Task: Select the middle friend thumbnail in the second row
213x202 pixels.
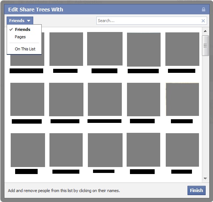Action: tap(105, 99)
